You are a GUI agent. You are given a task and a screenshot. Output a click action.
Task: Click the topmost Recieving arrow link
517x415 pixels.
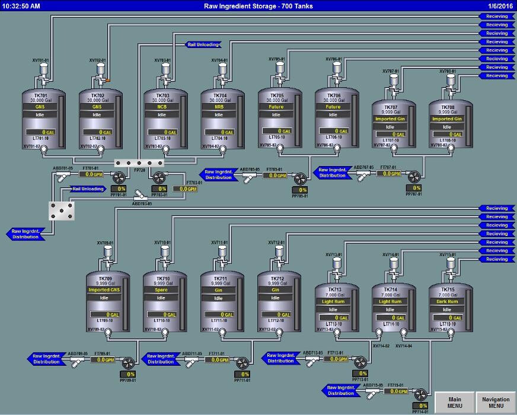(495, 17)
